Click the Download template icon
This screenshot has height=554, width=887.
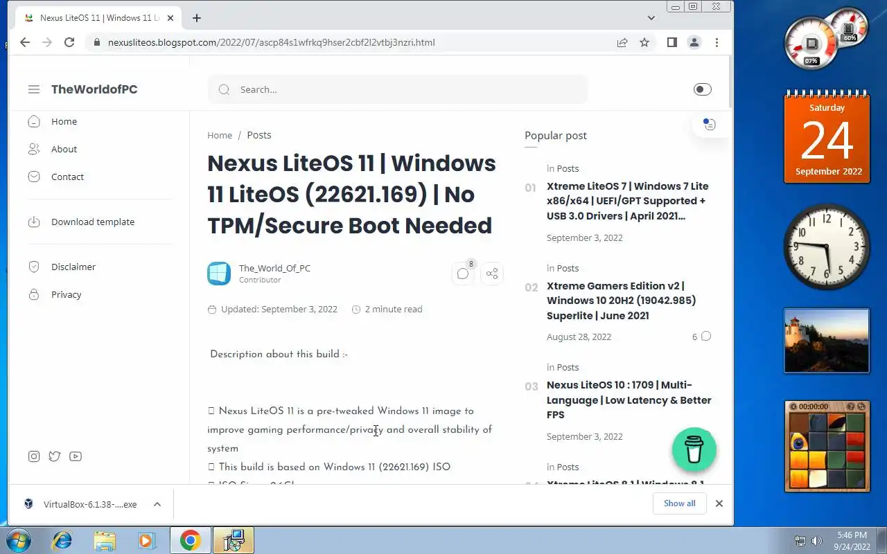coord(34,222)
